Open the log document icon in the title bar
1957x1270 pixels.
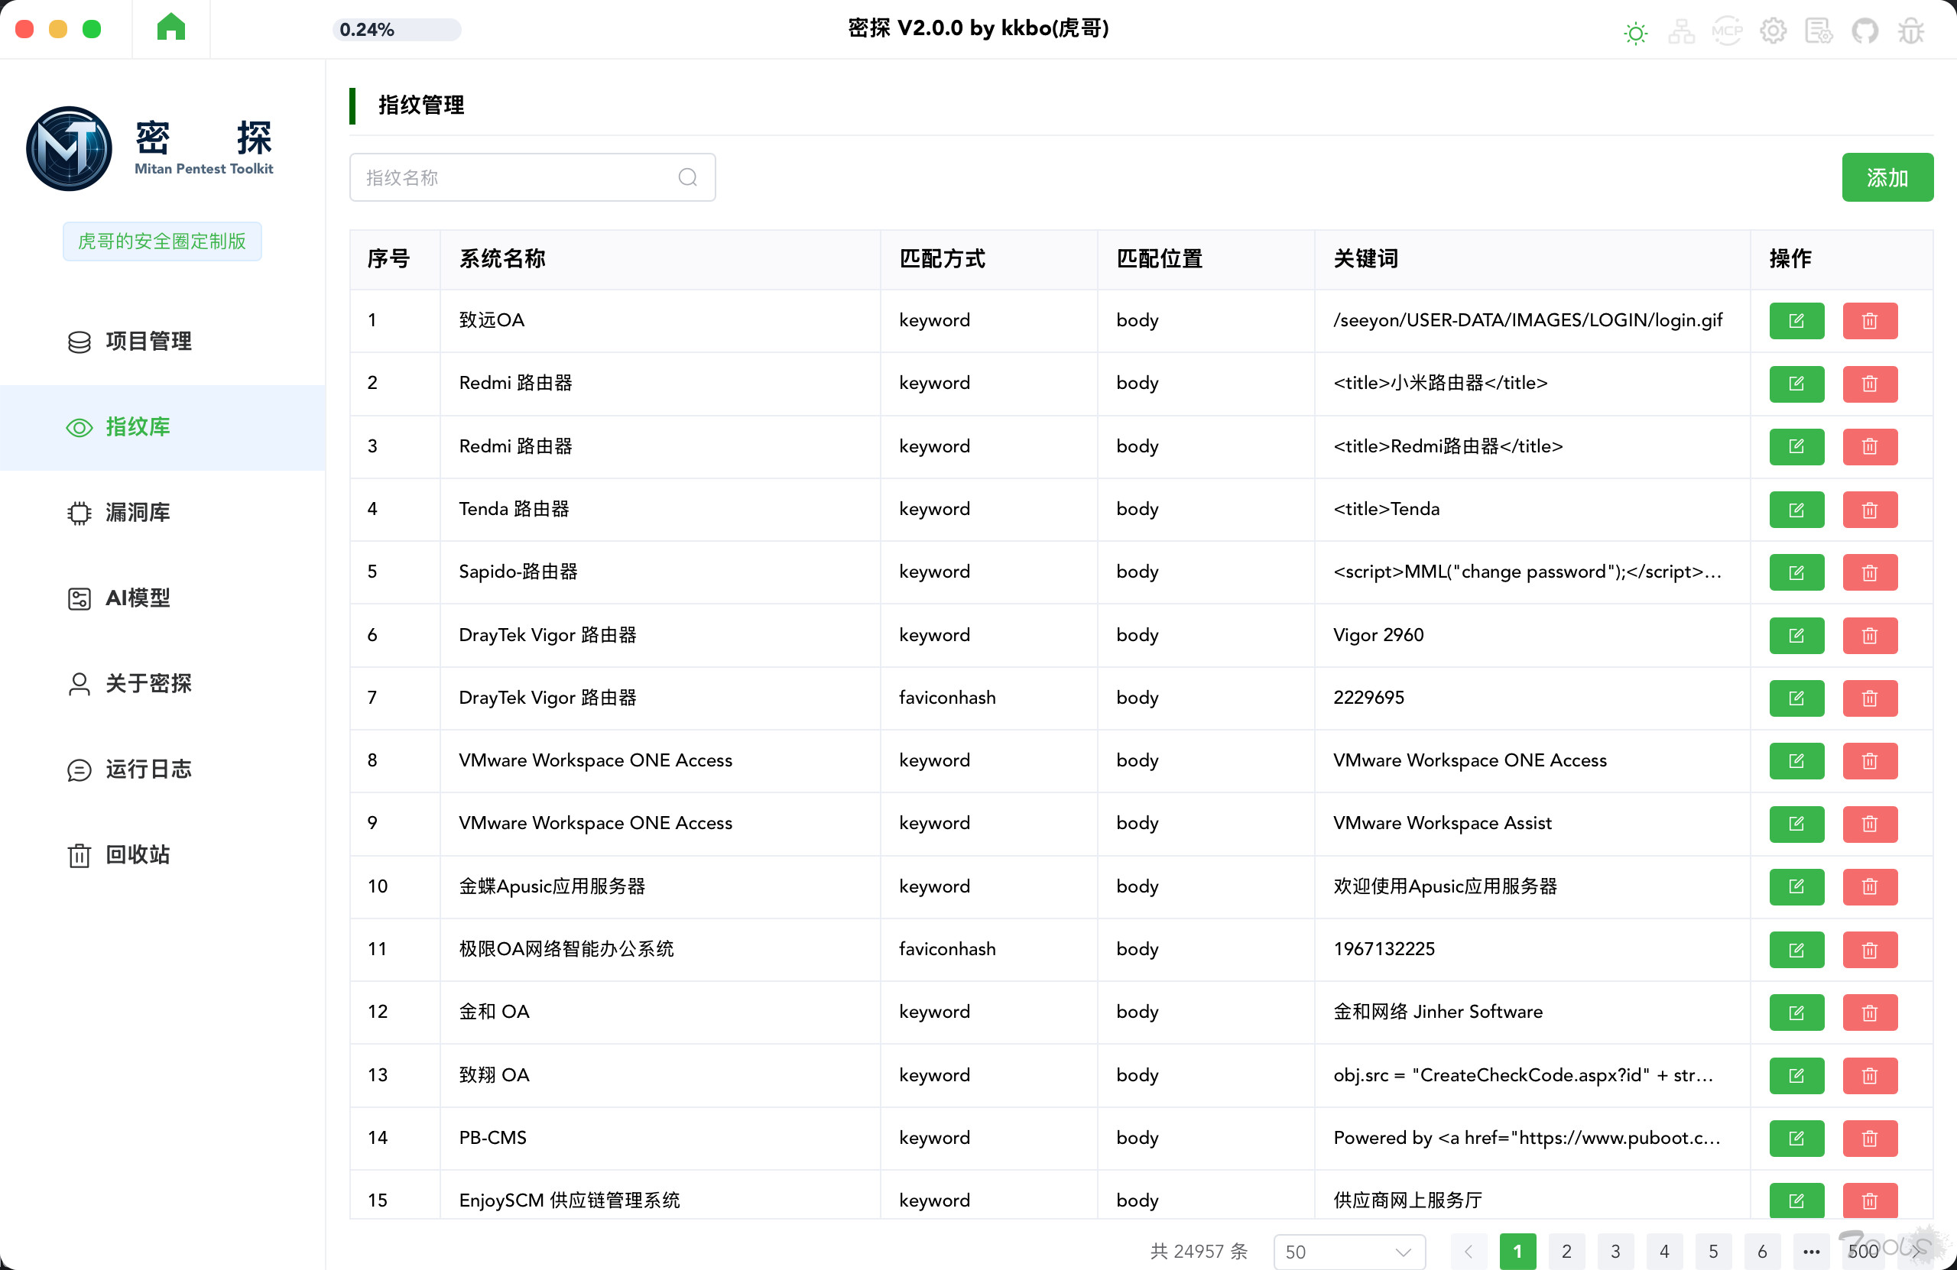coord(1818,32)
